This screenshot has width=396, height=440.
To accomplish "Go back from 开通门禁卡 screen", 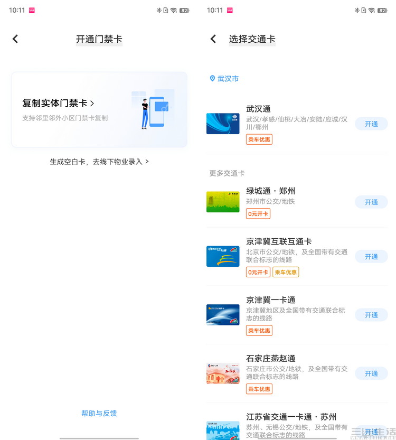I will [x=15, y=39].
